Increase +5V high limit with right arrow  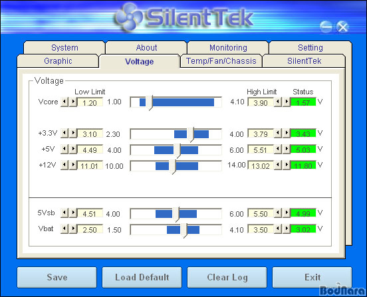tap(287, 149)
